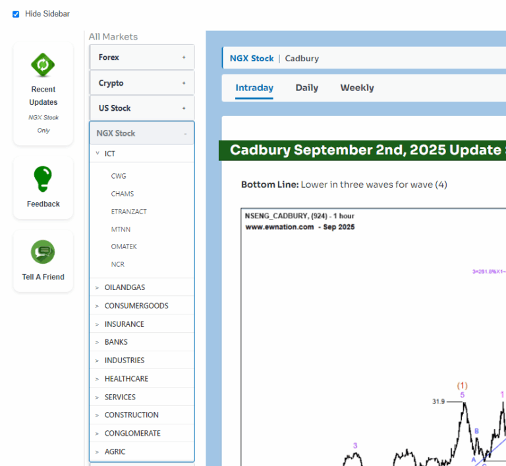Click the Feedback lightbulb icon
The height and width of the screenshot is (466, 506).
(43, 179)
